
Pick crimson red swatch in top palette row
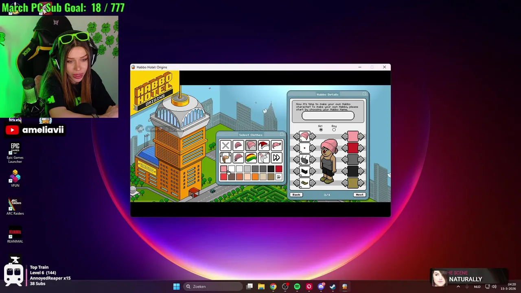(x=278, y=169)
